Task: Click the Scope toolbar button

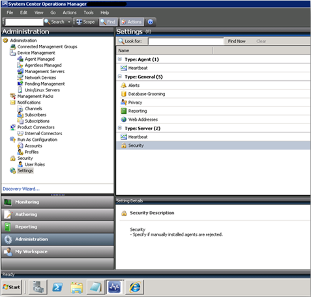Action: tap(85, 22)
